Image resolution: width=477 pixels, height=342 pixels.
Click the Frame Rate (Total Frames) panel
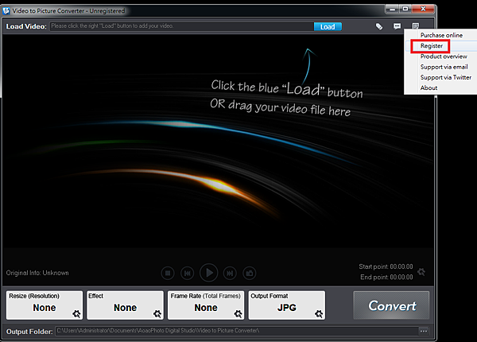click(206, 305)
